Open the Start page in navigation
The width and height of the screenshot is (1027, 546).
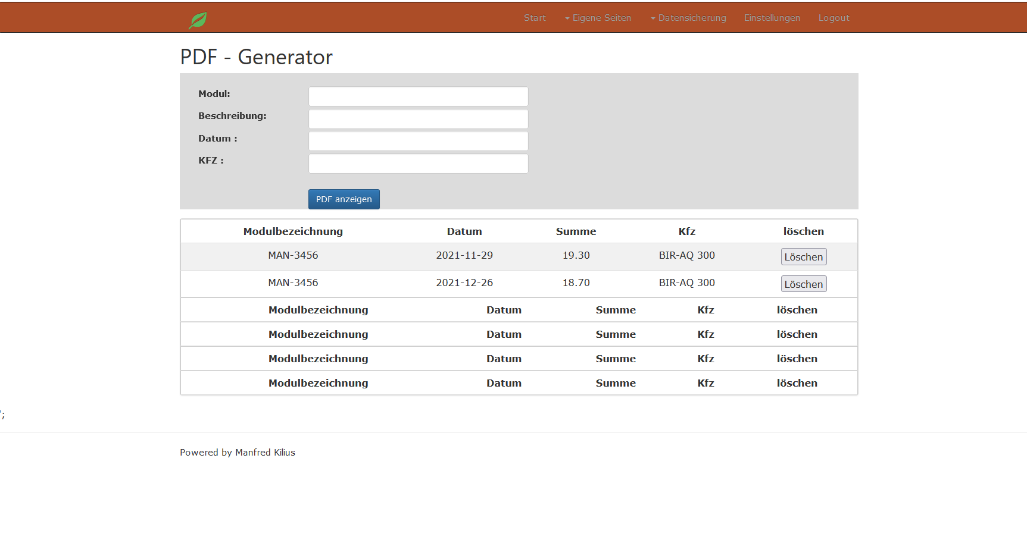[x=534, y=18]
